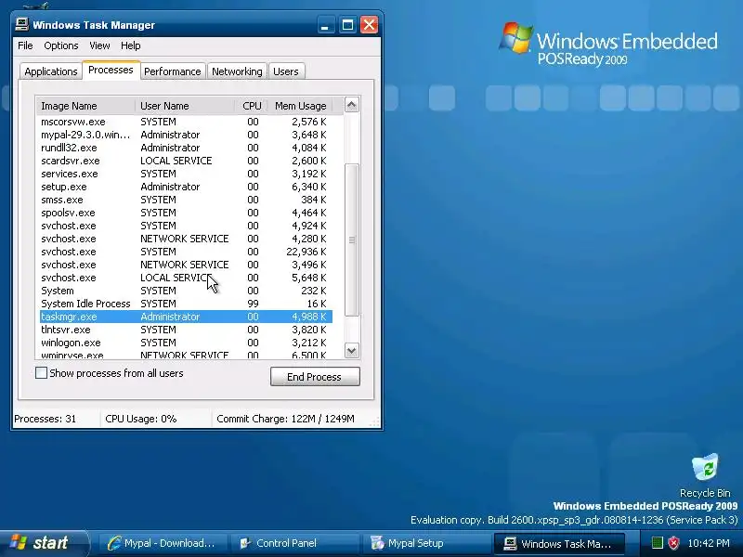The height and width of the screenshot is (557, 743).
Task: Switch to the Applications tab
Action: (51, 71)
